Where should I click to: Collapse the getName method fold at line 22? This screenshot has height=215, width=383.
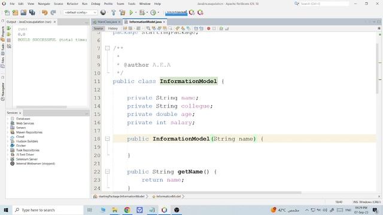(108, 171)
